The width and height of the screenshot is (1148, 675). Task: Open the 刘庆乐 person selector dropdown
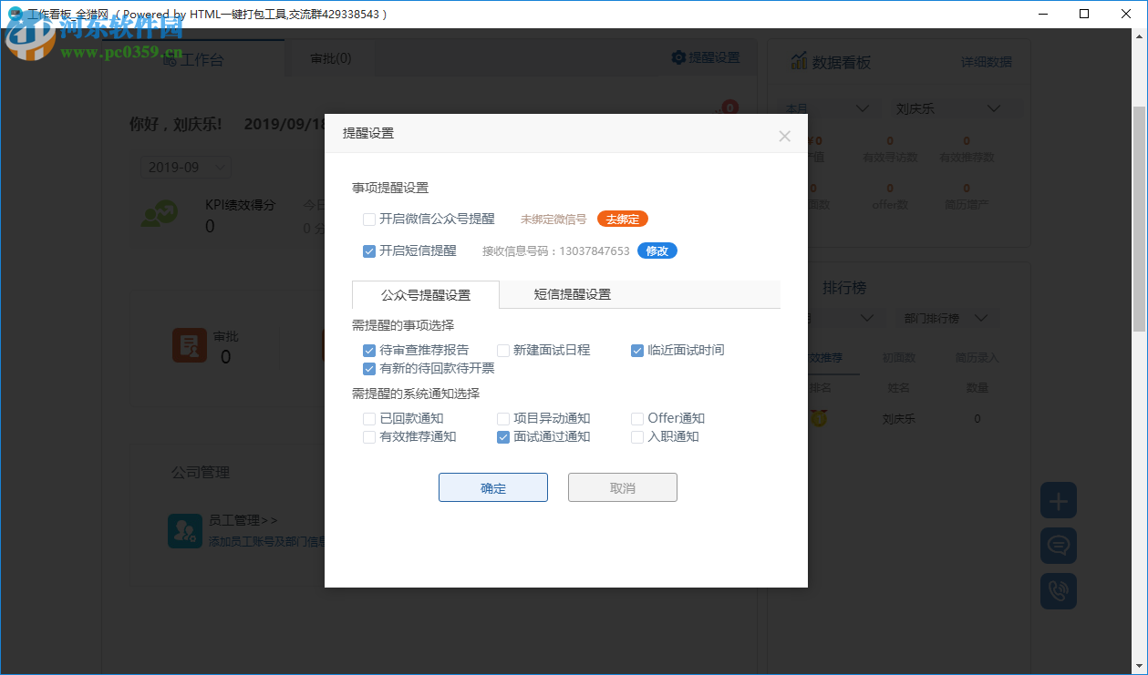coord(955,107)
